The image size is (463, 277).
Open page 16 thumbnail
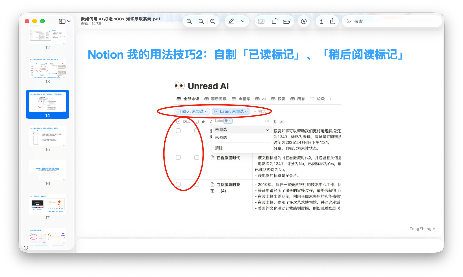48,170
